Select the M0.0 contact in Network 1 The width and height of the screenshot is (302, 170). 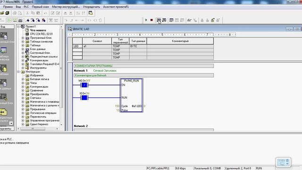(84, 85)
